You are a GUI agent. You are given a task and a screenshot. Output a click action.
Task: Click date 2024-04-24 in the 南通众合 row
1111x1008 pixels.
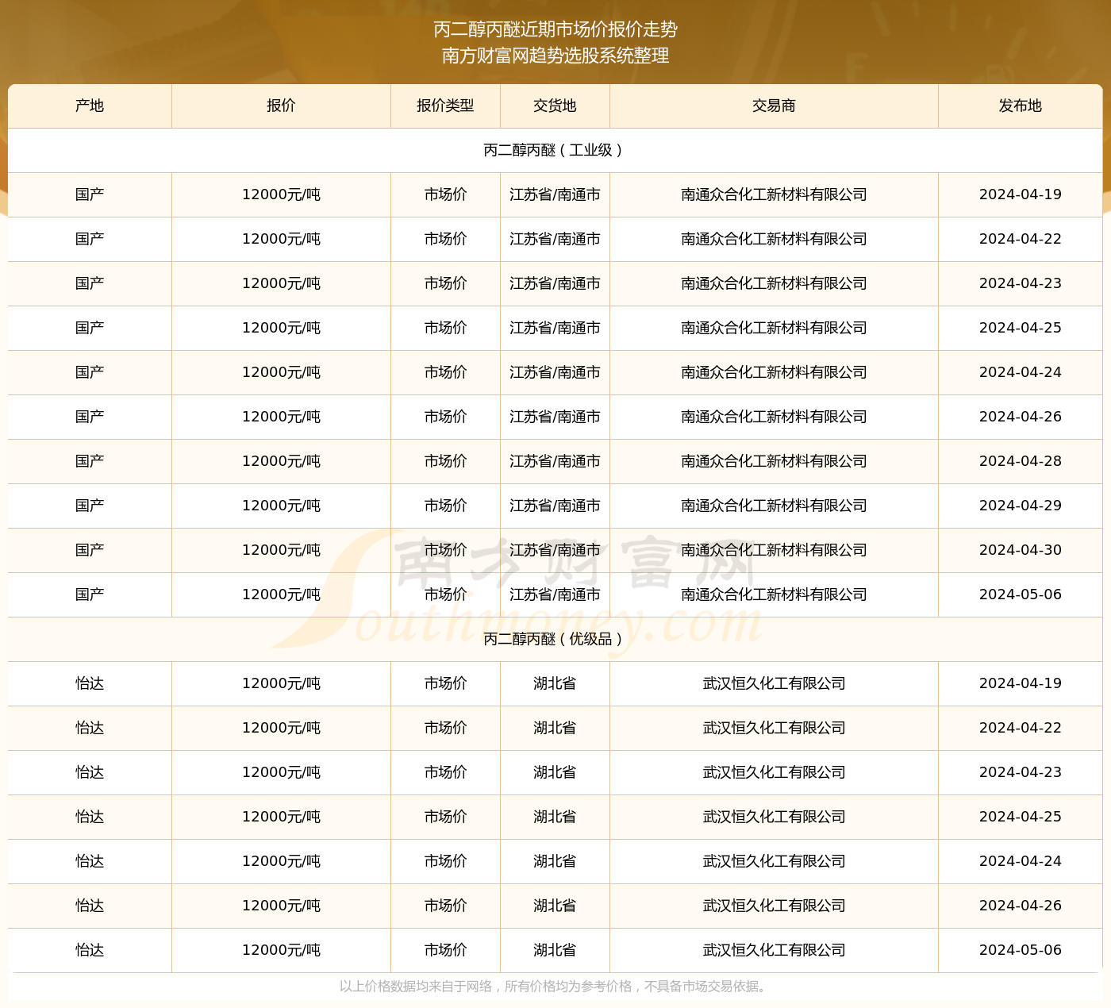[1020, 372]
